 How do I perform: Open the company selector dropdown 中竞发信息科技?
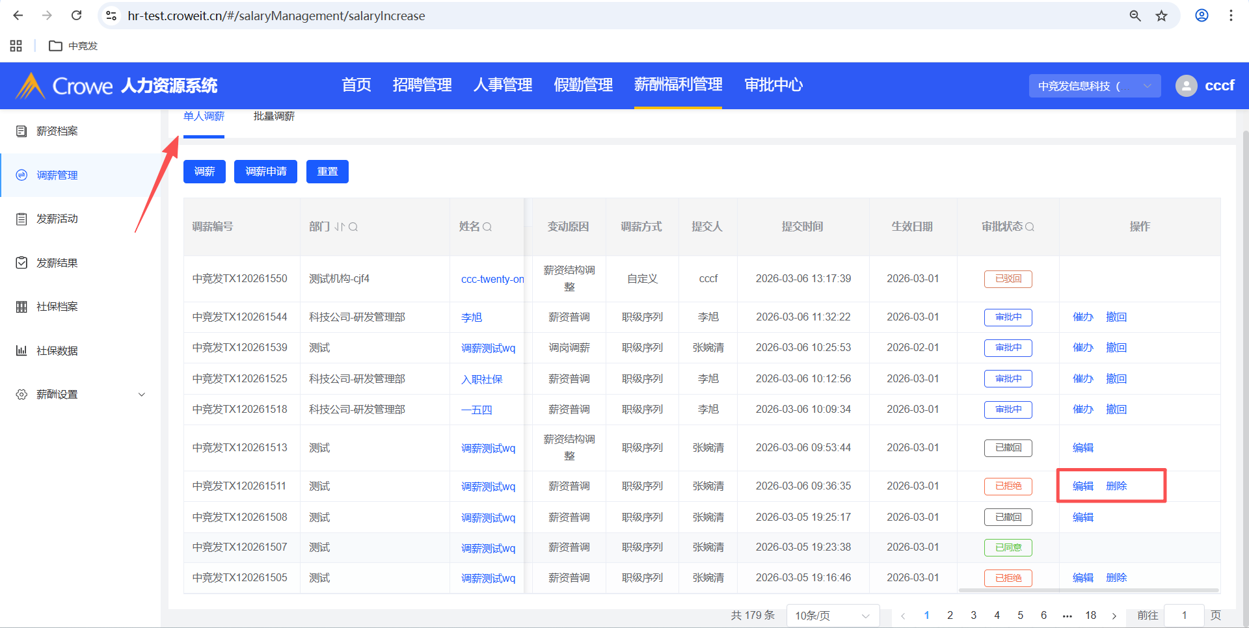tap(1094, 86)
